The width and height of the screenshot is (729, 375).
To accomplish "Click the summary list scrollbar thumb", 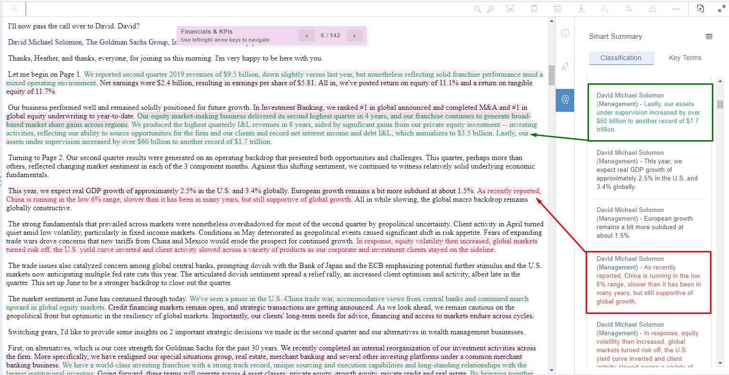I will [720, 104].
